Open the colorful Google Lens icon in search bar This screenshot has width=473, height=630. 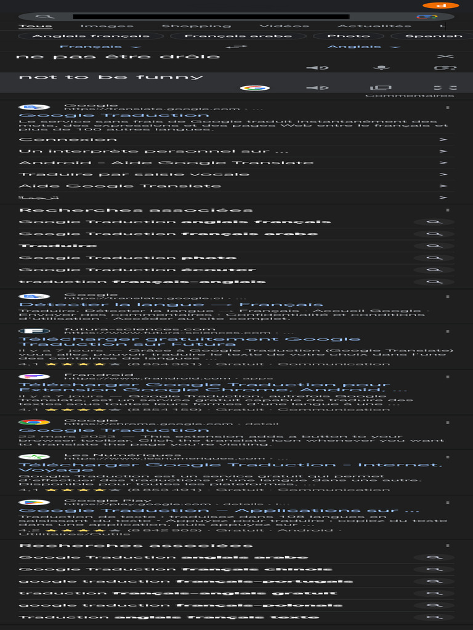tap(427, 17)
